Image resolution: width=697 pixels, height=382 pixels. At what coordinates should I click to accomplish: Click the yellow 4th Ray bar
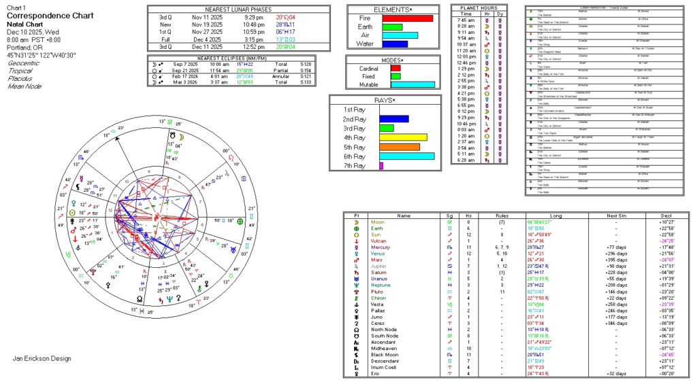click(x=403, y=137)
